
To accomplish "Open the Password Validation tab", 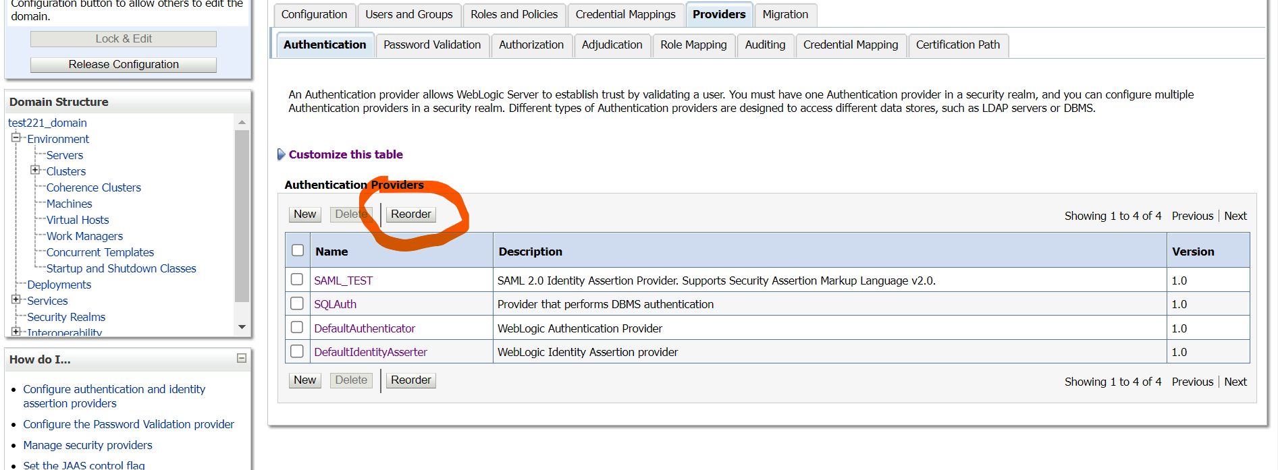I will 432,45.
